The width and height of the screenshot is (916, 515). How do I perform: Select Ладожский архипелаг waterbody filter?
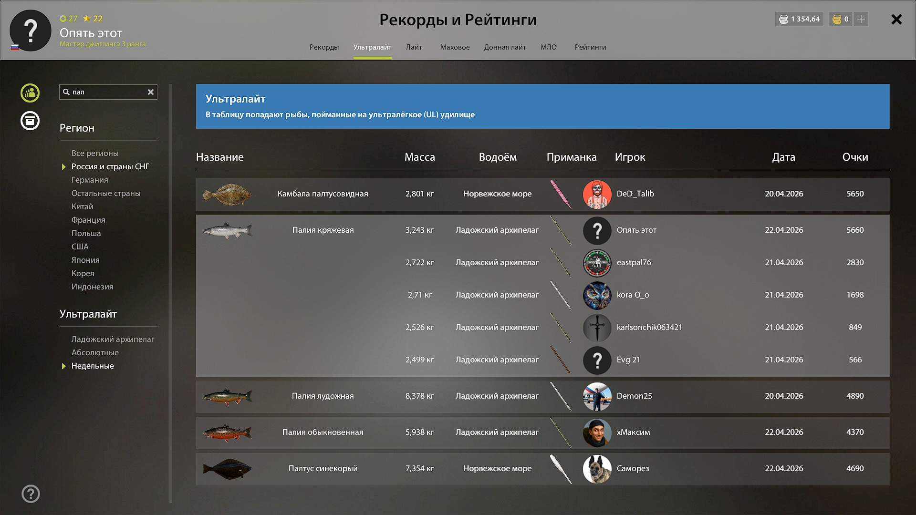[113, 339]
